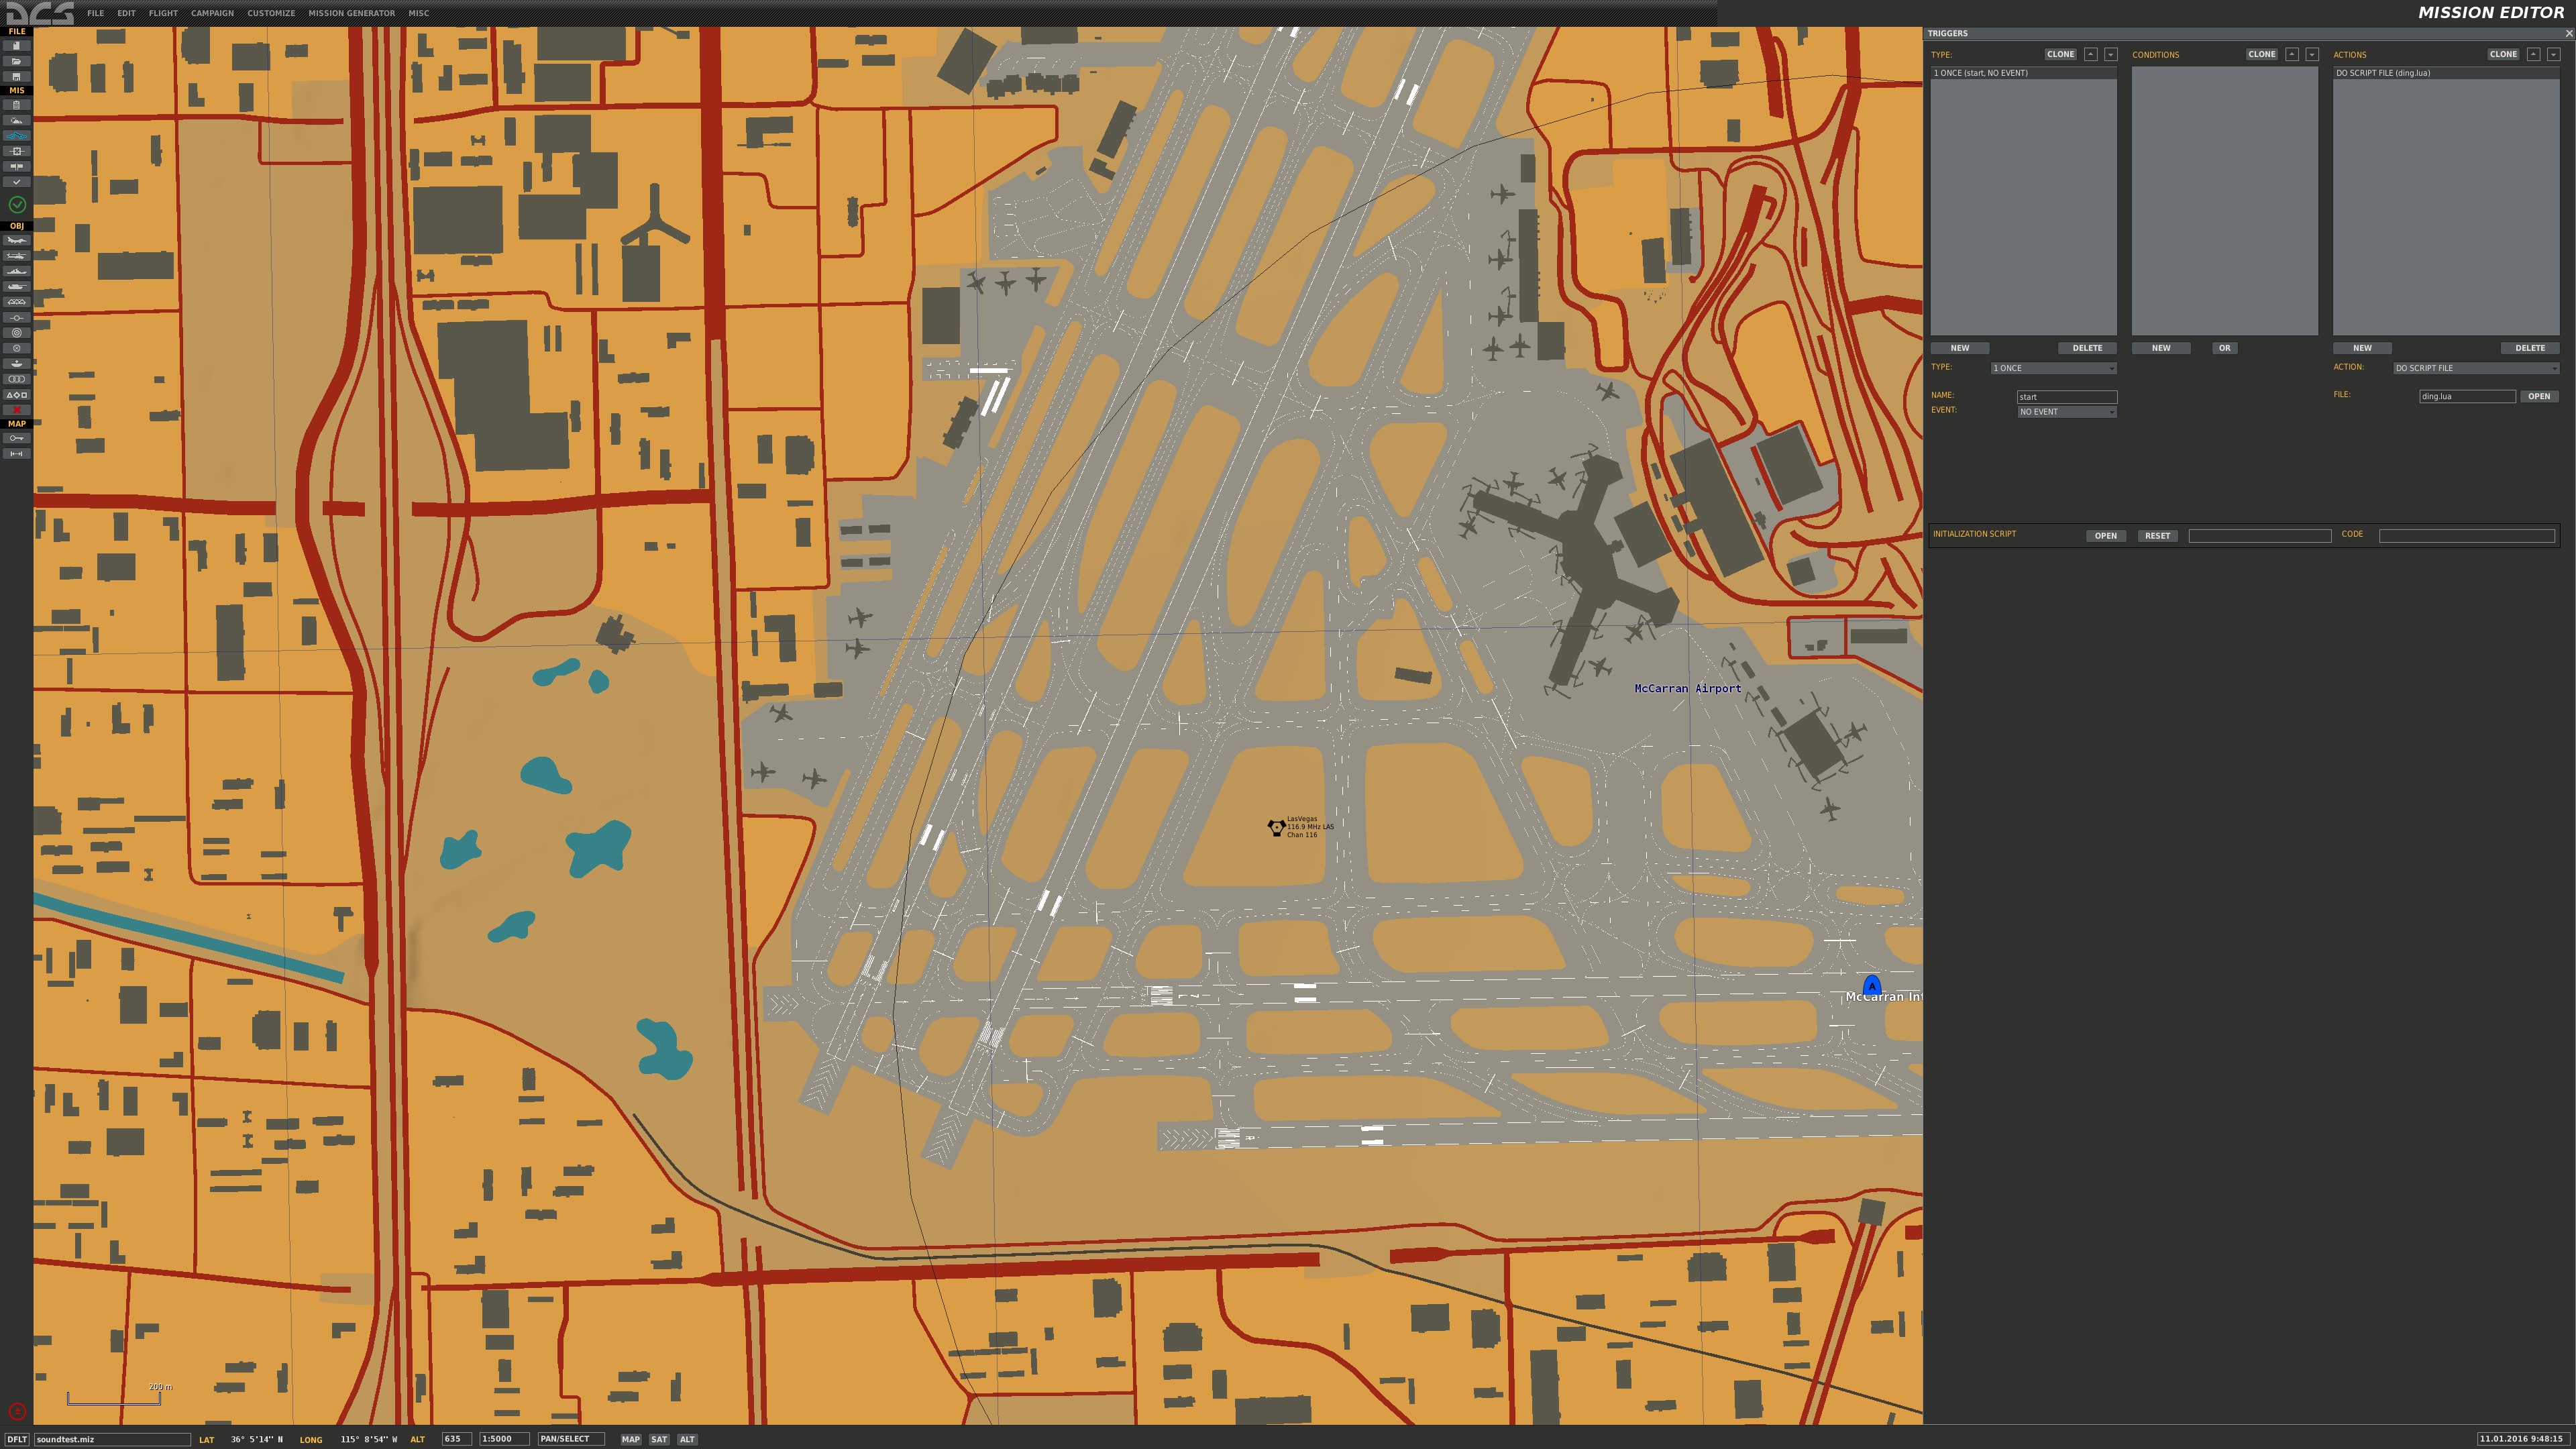Click the DFLT button in status bar

(x=17, y=1439)
